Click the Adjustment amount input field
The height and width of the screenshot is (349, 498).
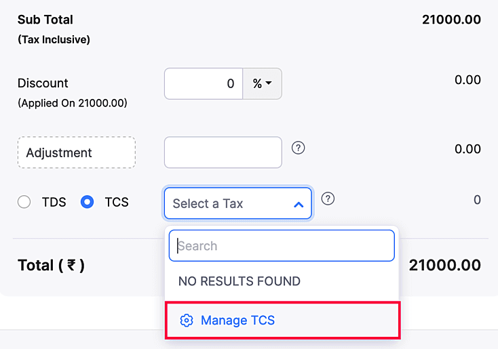coord(223,152)
